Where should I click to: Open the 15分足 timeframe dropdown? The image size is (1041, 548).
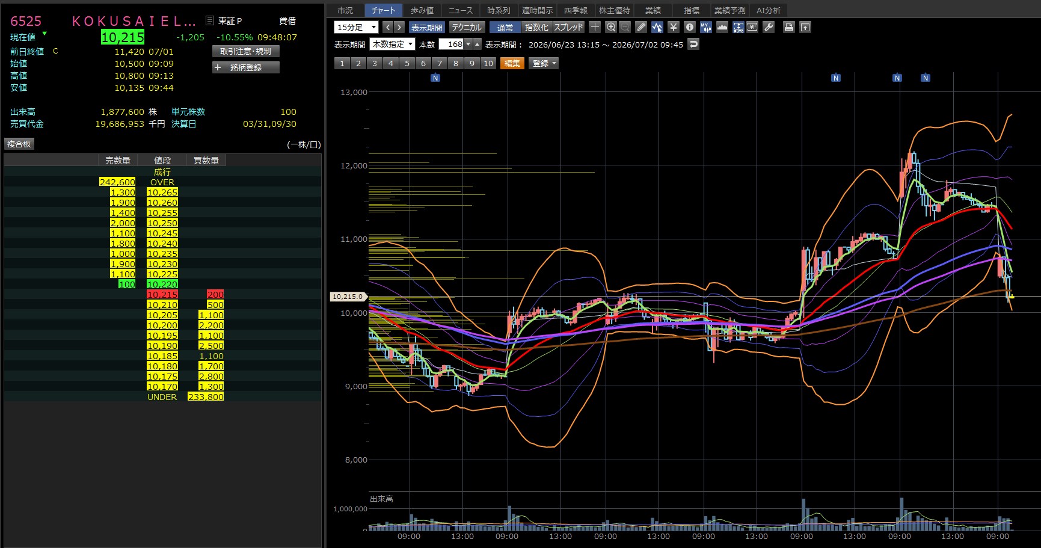[356, 27]
